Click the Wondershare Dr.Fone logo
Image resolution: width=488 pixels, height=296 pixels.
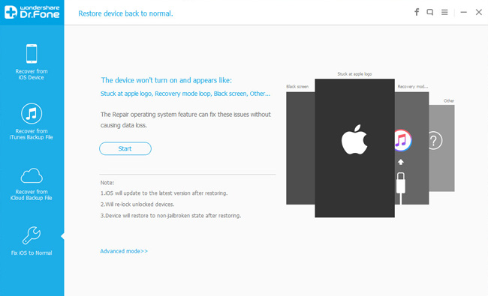[32, 12]
